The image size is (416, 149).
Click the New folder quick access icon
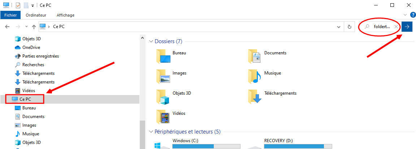tap(26, 5)
